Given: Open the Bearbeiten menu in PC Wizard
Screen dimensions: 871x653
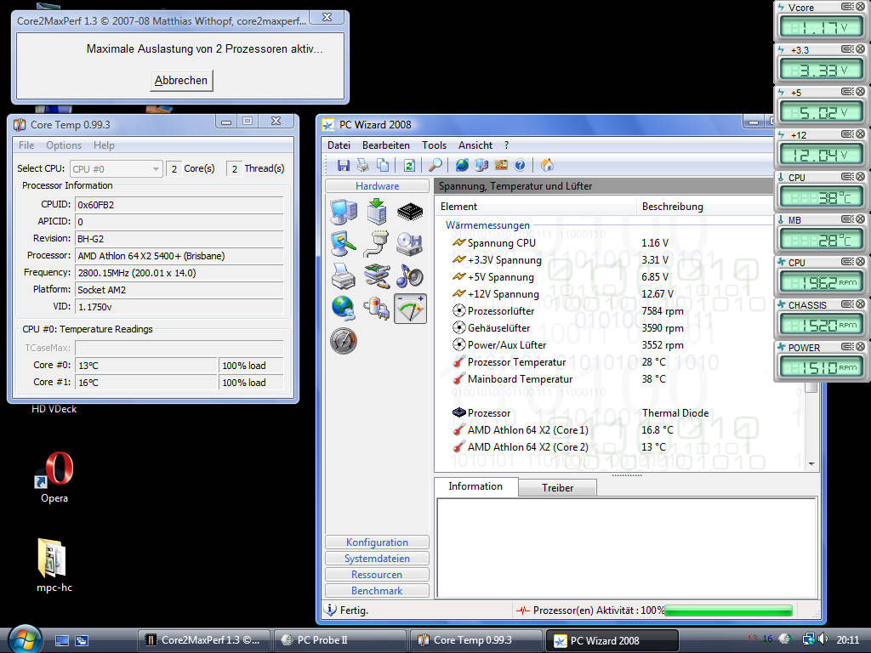Looking at the screenshot, I should coord(386,145).
